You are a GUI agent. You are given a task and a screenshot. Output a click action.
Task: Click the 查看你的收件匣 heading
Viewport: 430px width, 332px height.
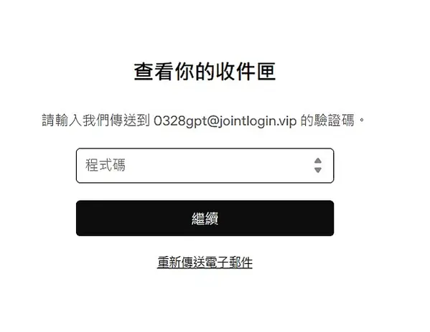205,72
